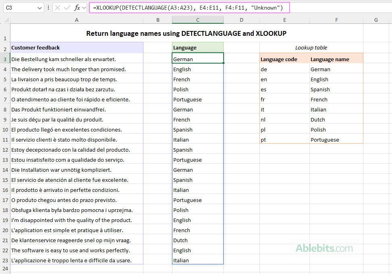Click inside the XLOOKUP formula bar
392x274 pixels.
189,8
